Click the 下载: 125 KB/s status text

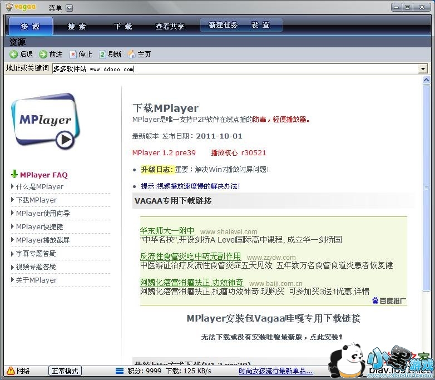coord(189,371)
